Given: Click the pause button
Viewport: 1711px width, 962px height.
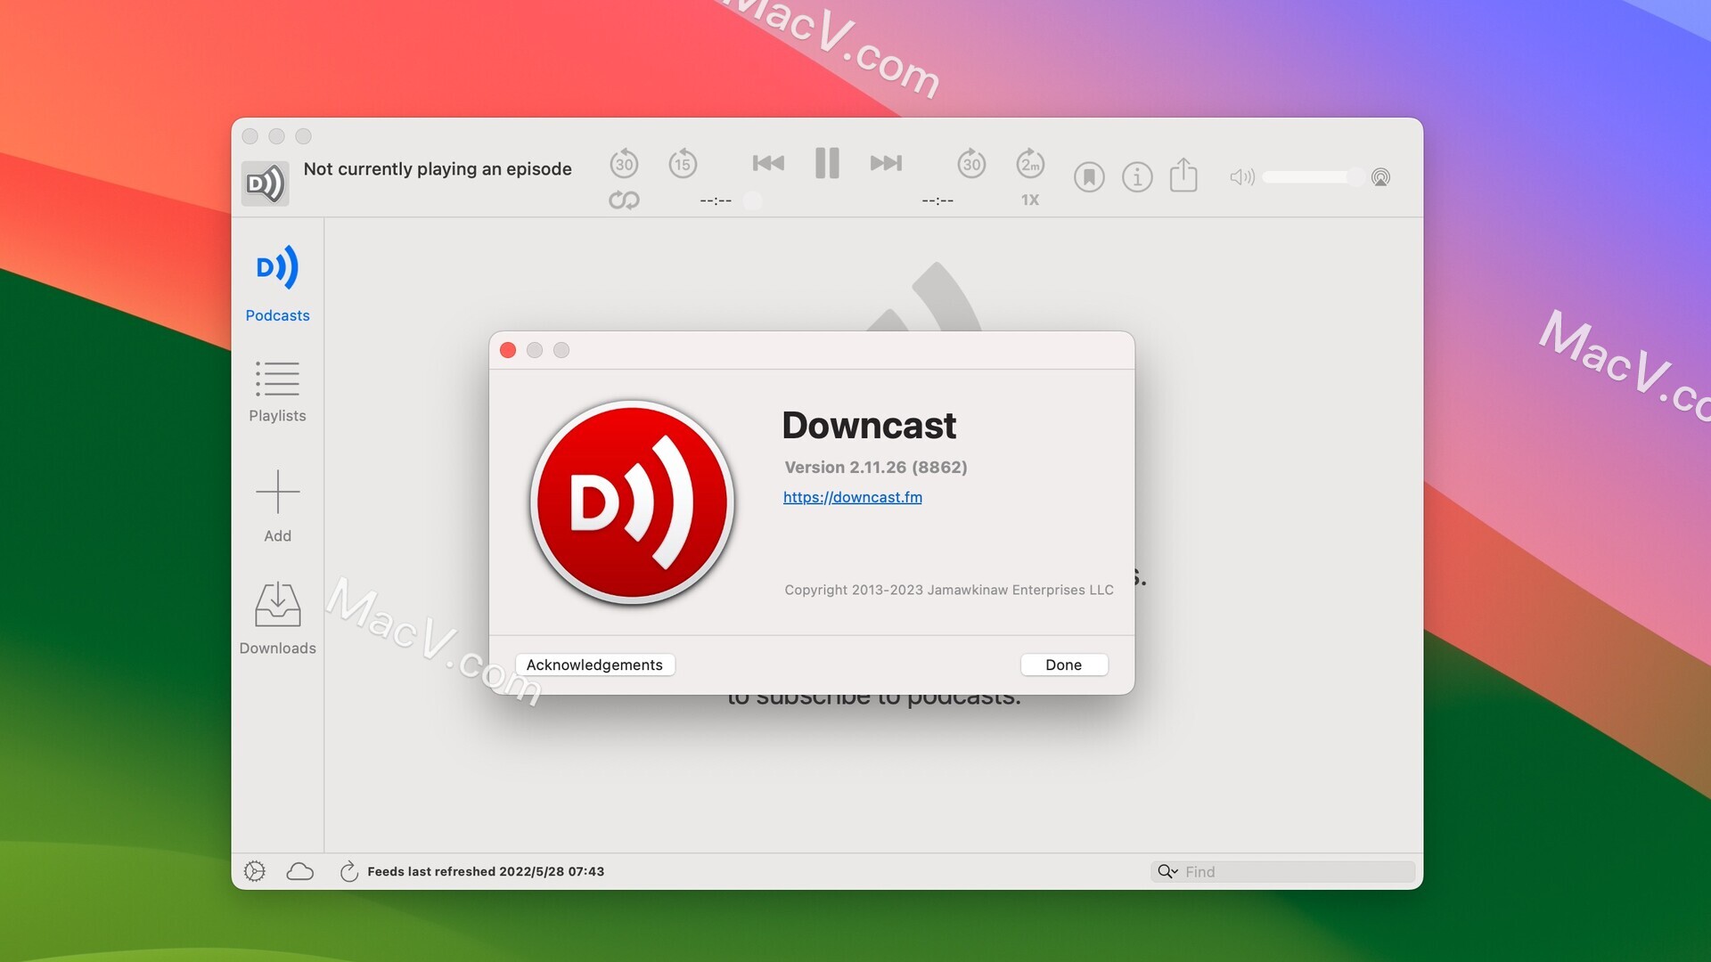Looking at the screenshot, I should tap(827, 163).
